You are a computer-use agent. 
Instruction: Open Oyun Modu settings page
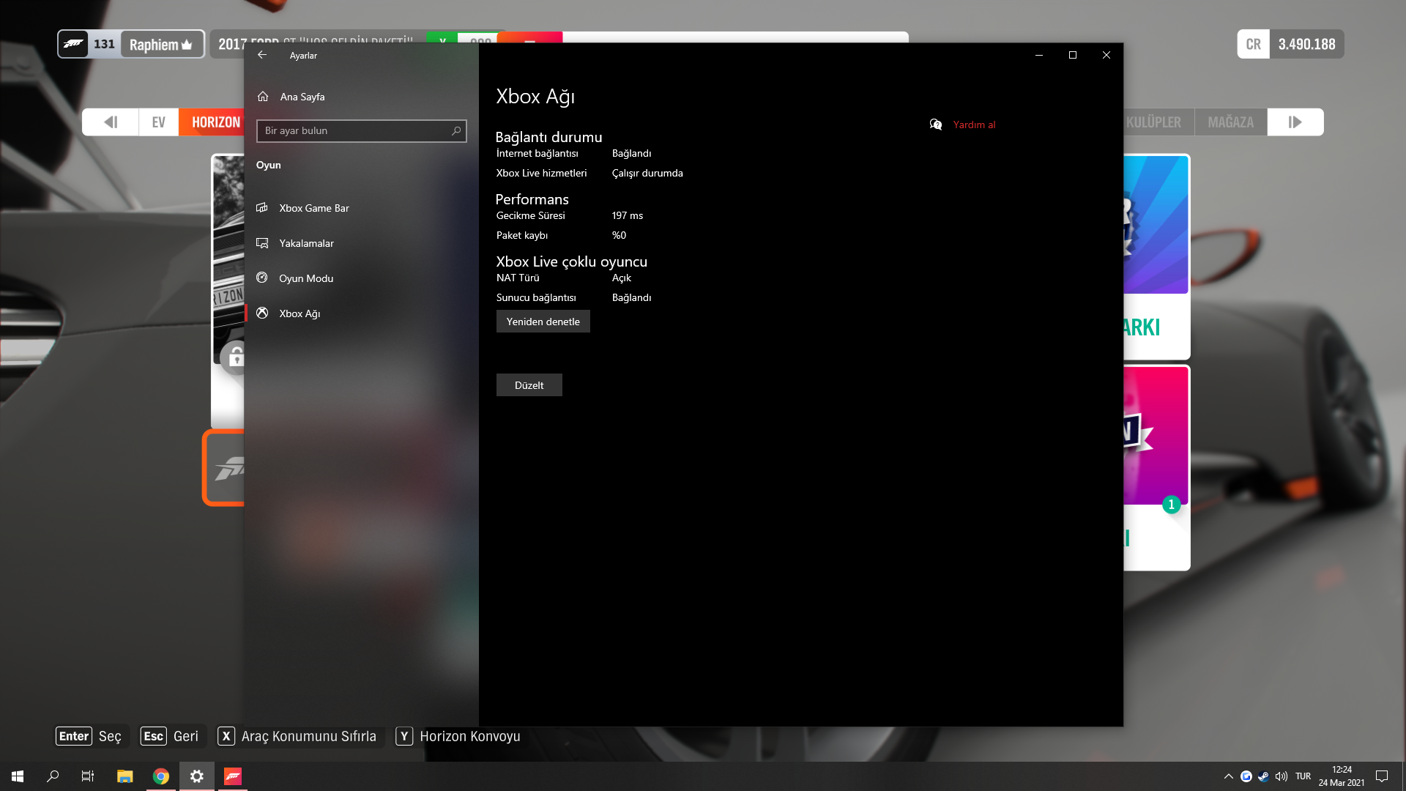pos(306,278)
